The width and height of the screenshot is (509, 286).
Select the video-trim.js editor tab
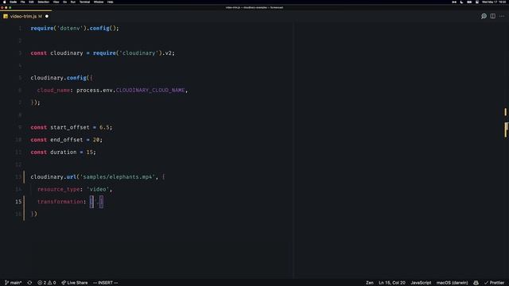26,16
